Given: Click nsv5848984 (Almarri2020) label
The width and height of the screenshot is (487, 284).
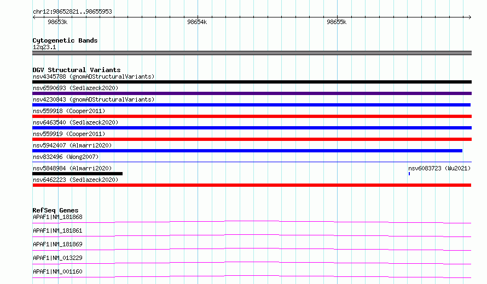Looking at the screenshot, I should (x=72, y=168).
